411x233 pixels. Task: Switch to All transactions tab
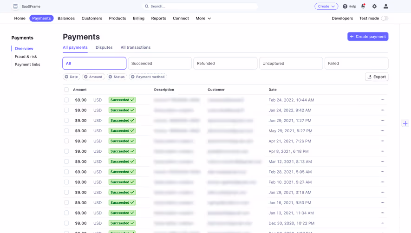[x=136, y=47]
